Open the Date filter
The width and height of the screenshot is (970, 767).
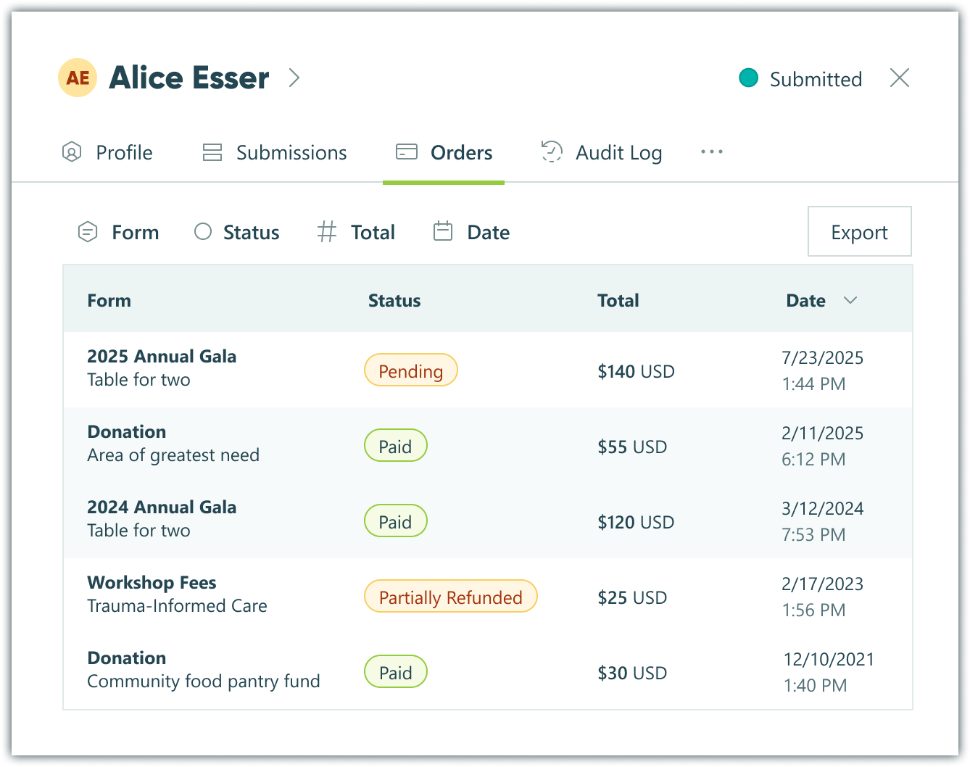click(471, 232)
